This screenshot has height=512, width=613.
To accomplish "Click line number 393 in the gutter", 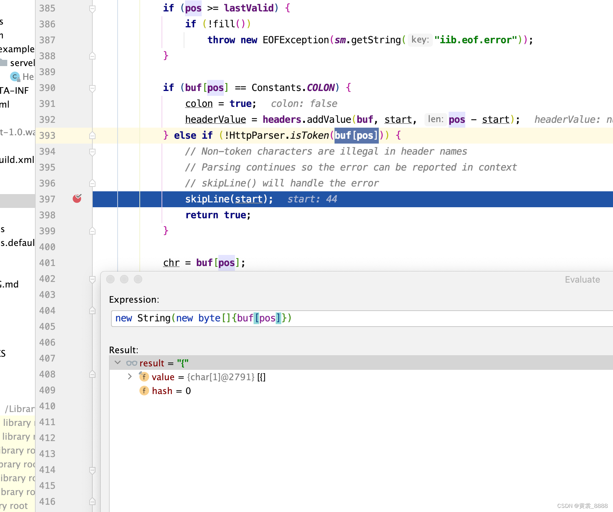I will (x=47, y=136).
